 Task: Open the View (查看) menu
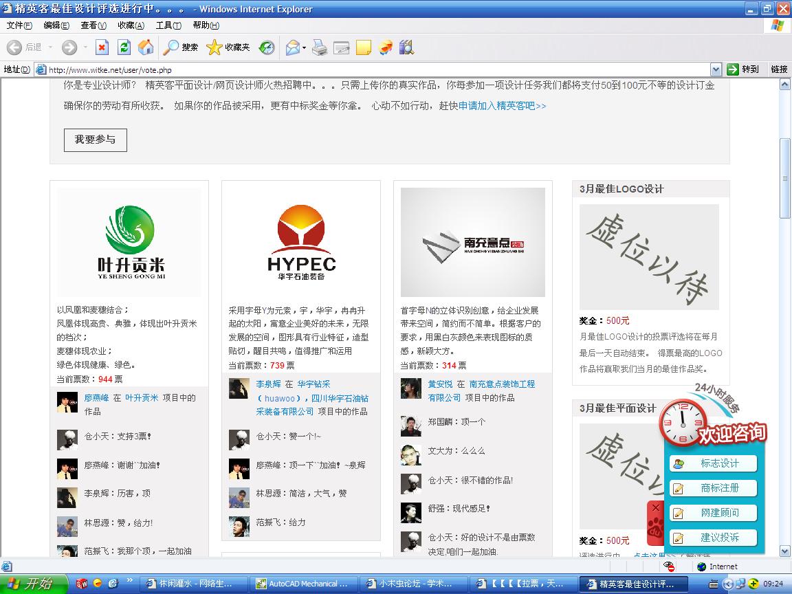pyautogui.click(x=93, y=25)
